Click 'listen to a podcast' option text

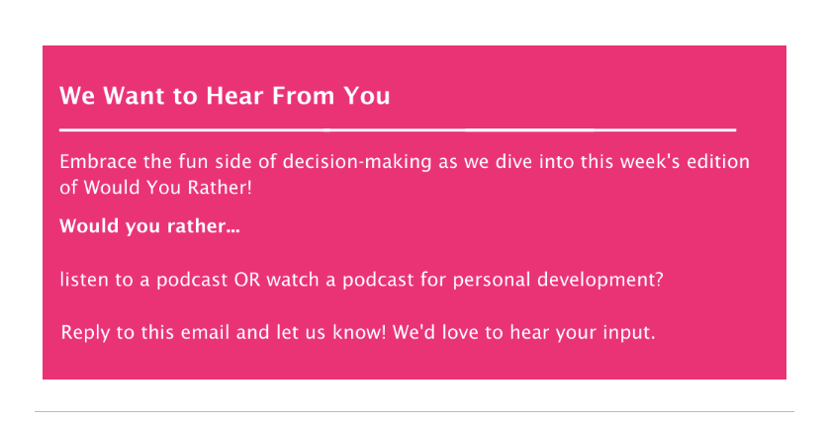[x=143, y=280]
